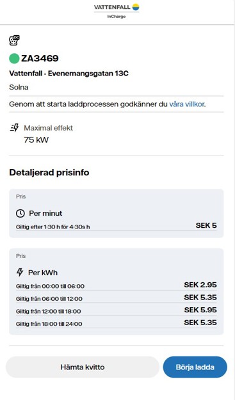This screenshot has height=400, width=235.
Task: Click the Börja ladda button
Action: click(195, 367)
